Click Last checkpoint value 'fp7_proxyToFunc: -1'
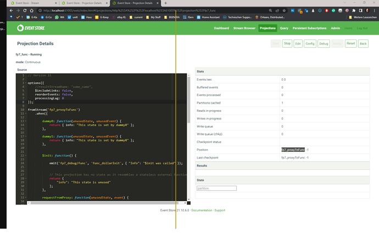The width and height of the screenshot is (379, 234). point(295,158)
